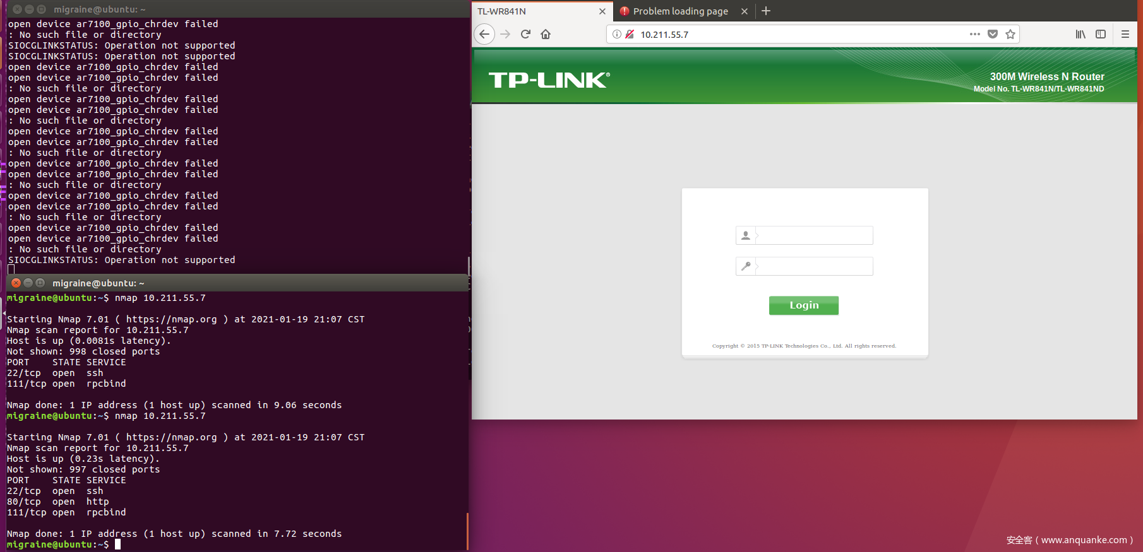The image size is (1143, 552).
Task: Click the '80/tcp open http' line
Action: click(x=58, y=502)
